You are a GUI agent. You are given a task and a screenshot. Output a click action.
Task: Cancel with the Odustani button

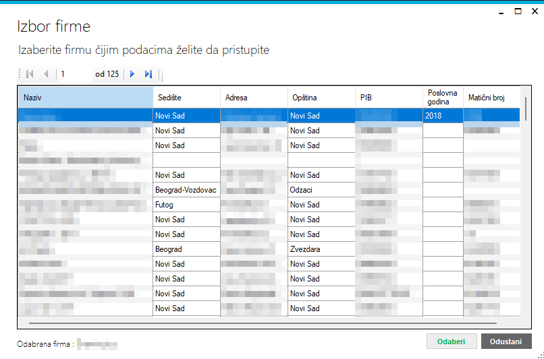click(506, 341)
